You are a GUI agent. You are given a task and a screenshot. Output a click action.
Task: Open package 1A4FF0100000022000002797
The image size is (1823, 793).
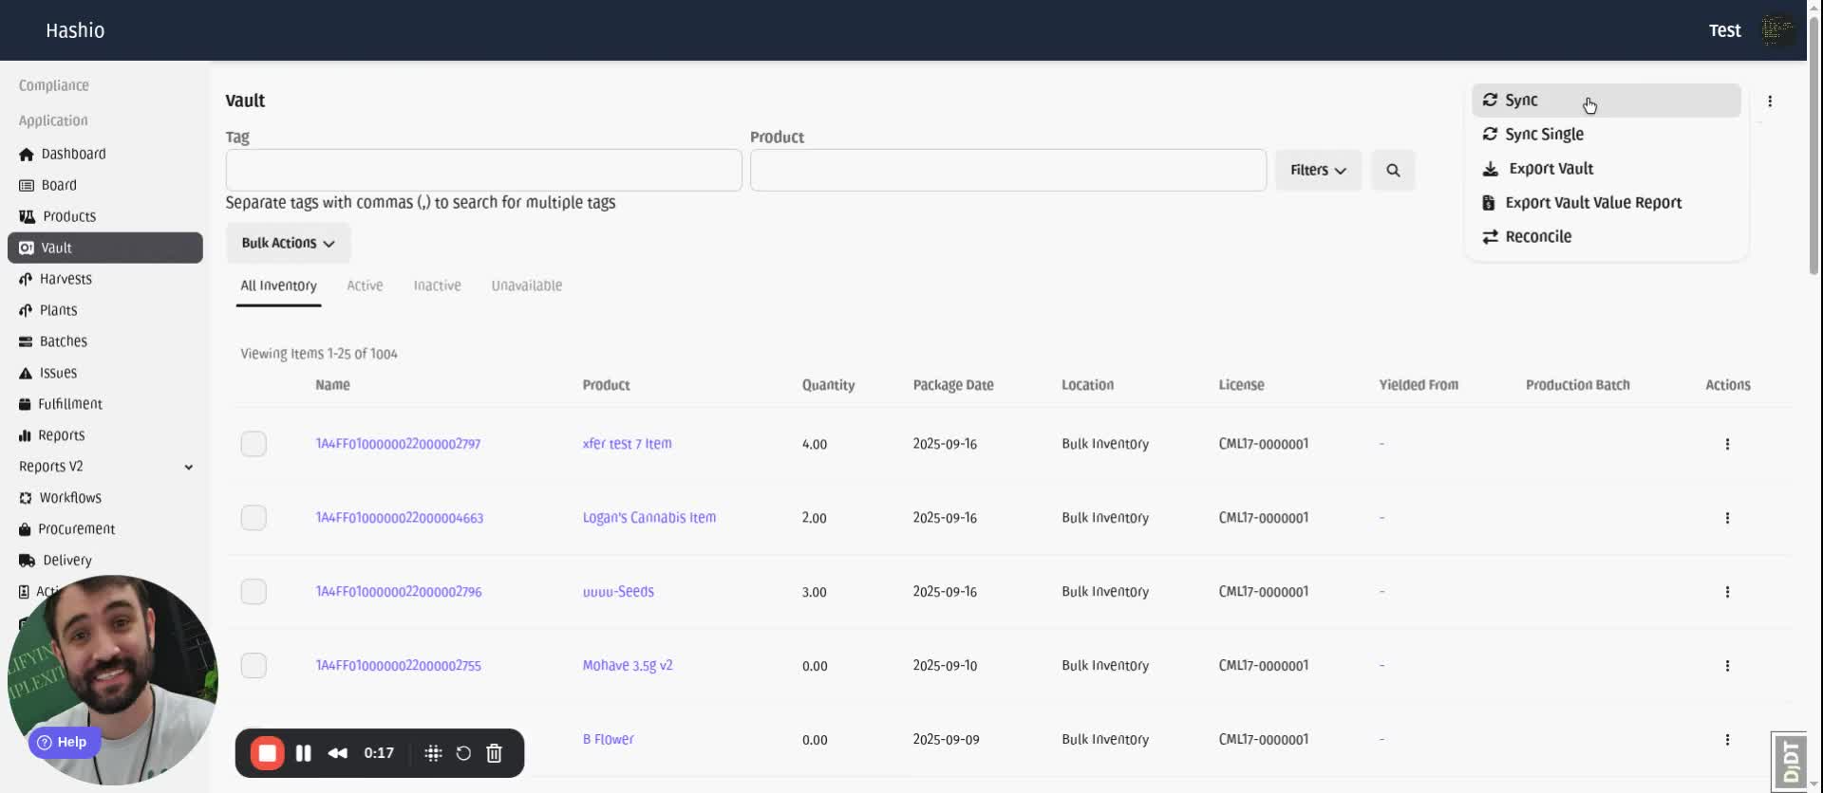pyautogui.click(x=398, y=444)
